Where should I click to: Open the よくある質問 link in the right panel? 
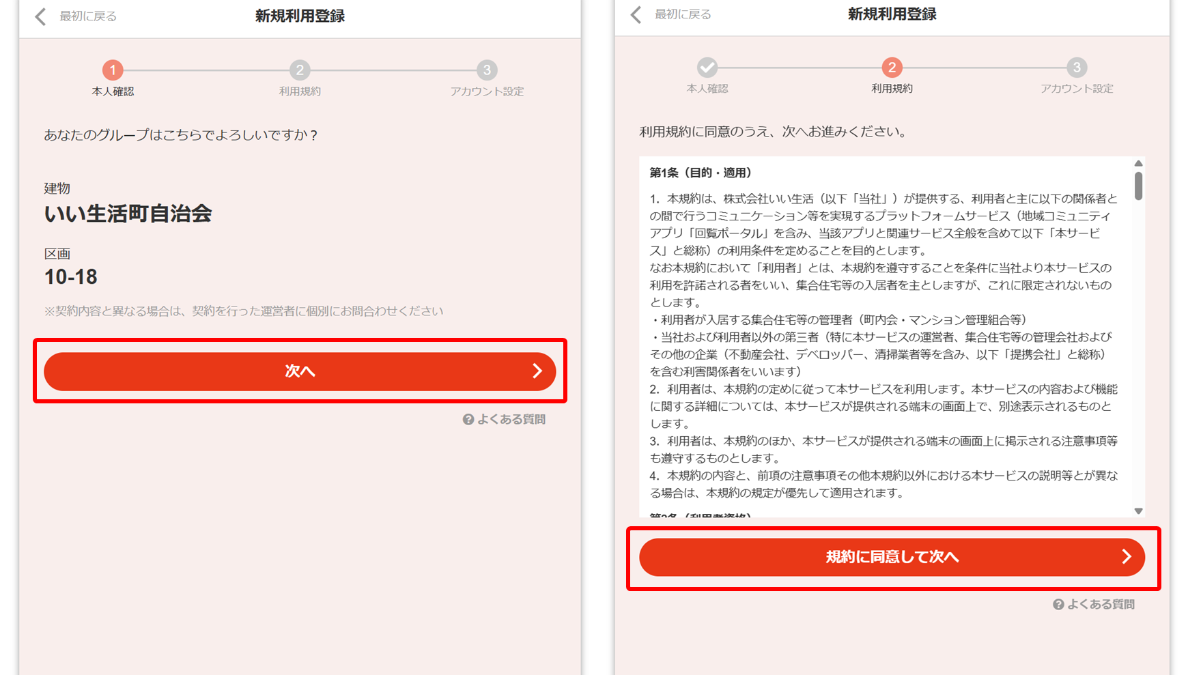(1094, 605)
